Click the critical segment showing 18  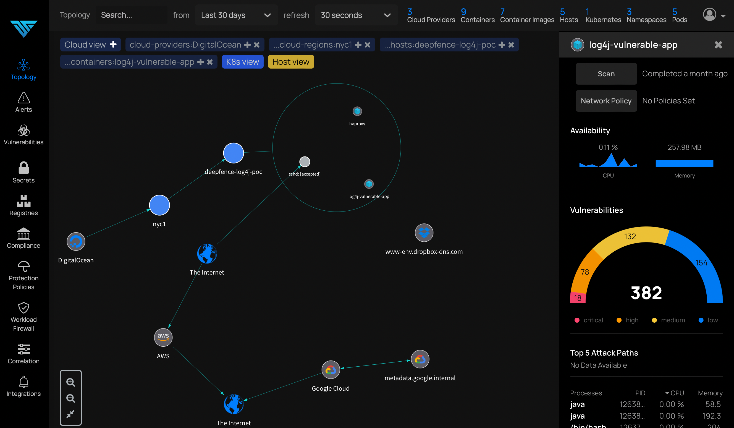(578, 297)
